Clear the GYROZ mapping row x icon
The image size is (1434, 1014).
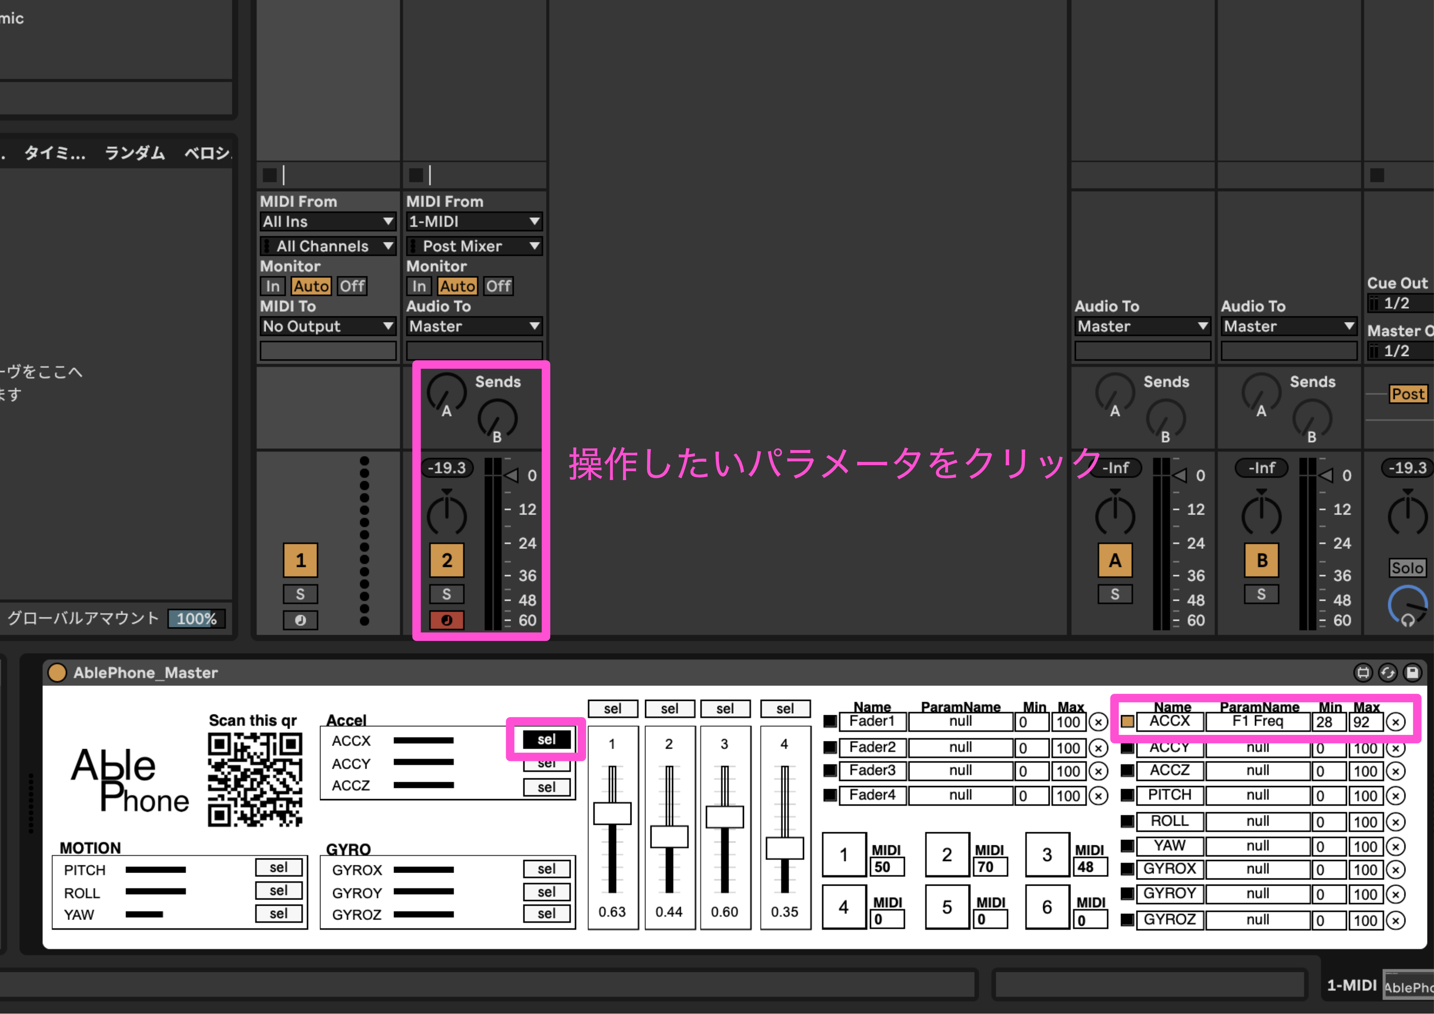click(1395, 920)
